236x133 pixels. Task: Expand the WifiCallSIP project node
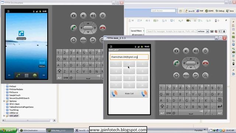click(4, 116)
